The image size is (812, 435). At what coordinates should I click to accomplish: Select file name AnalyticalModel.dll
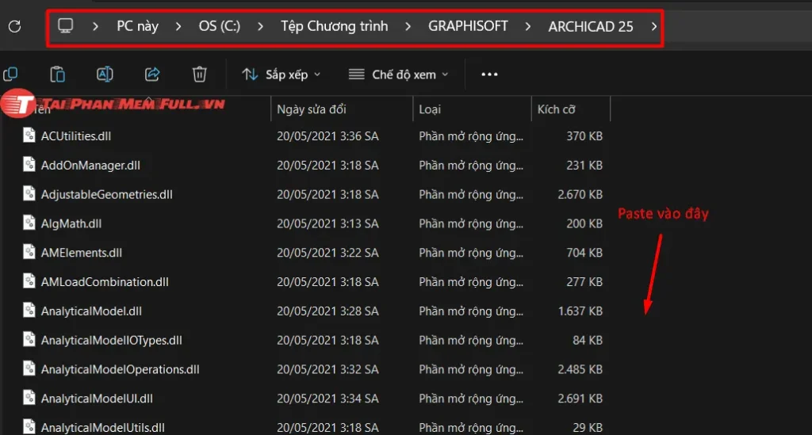pyautogui.click(x=92, y=311)
